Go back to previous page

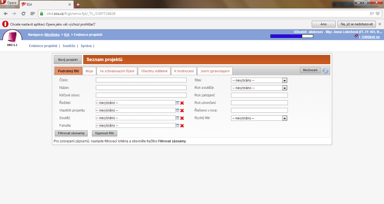(x=6, y=13)
